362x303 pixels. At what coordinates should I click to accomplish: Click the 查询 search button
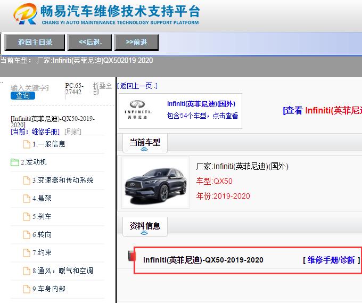(23, 96)
